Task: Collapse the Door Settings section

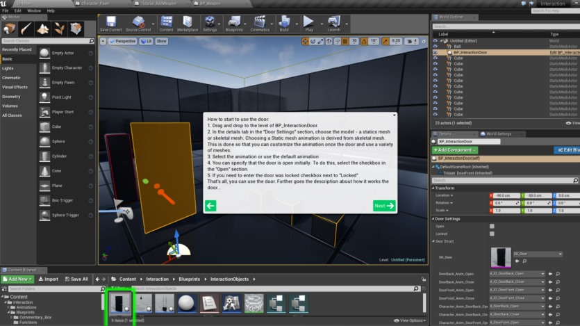Action: (433, 219)
